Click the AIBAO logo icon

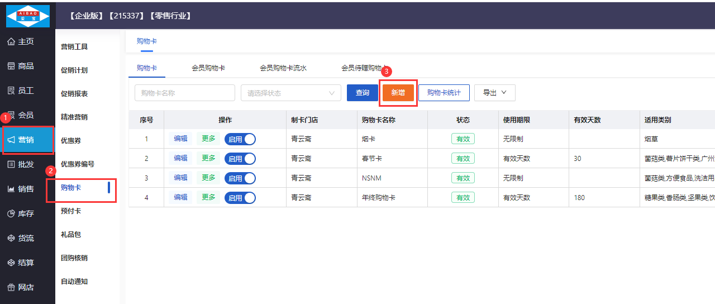(x=27, y=16)
